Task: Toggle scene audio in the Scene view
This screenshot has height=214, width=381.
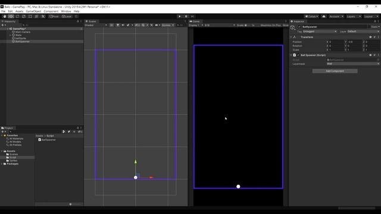Action: coord(123,25)
